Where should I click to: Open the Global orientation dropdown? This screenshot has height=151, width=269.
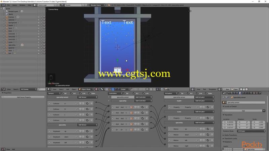tap(125, 89)
